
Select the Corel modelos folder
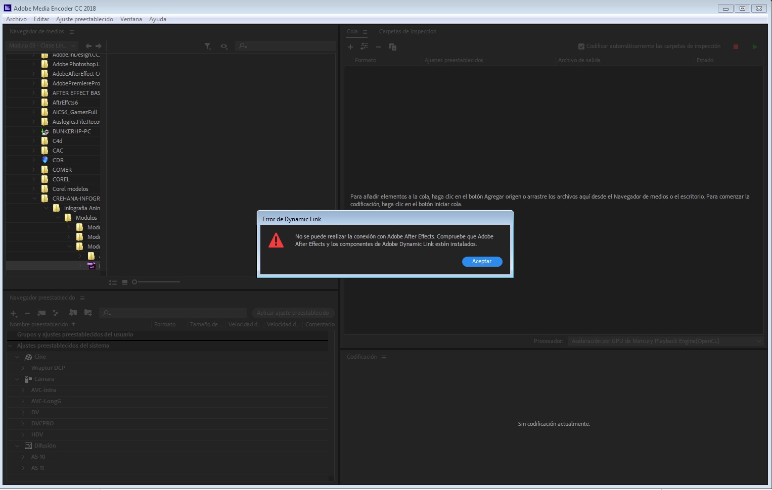pyautogui.click(x=70, y=189)
